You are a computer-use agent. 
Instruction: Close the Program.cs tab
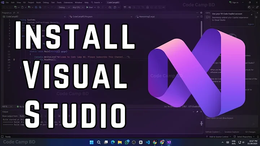pyautogui.click(x=18, y=13)
